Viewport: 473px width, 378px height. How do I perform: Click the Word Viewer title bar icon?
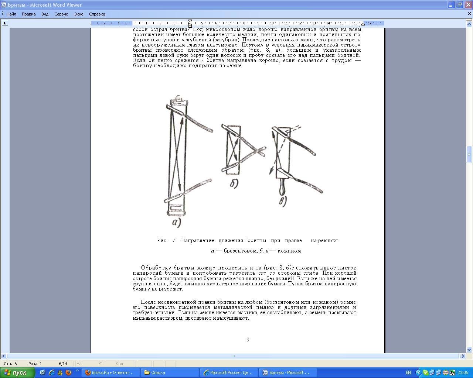coord(4,5)
